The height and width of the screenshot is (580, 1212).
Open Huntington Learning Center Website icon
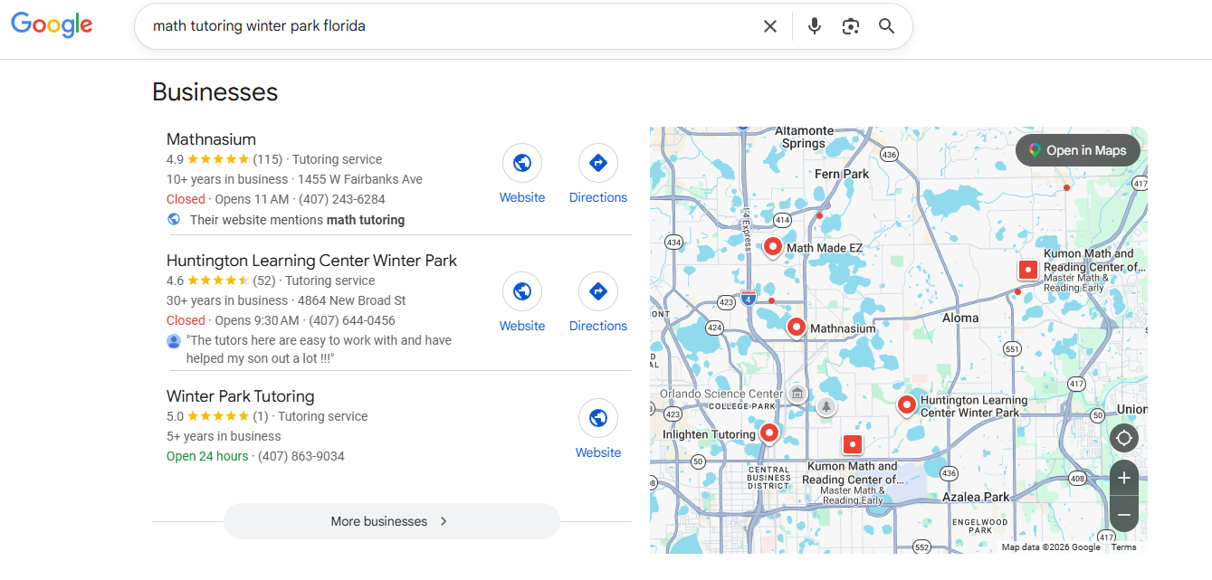click(522, 292)
